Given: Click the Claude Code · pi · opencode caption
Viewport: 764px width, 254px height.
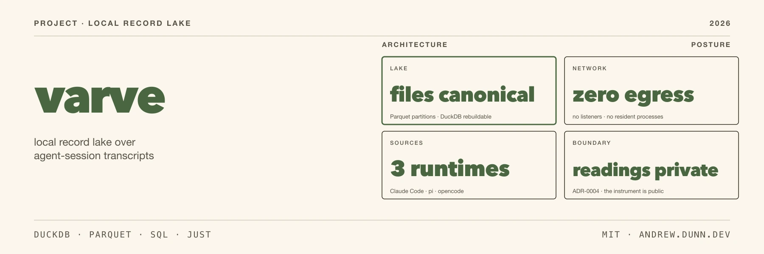Looking at the screenshot, I should [x=427, y=191].
